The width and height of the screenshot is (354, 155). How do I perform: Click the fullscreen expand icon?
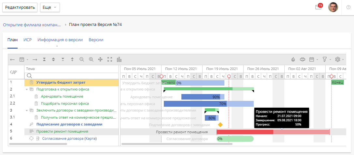[110, 60]
